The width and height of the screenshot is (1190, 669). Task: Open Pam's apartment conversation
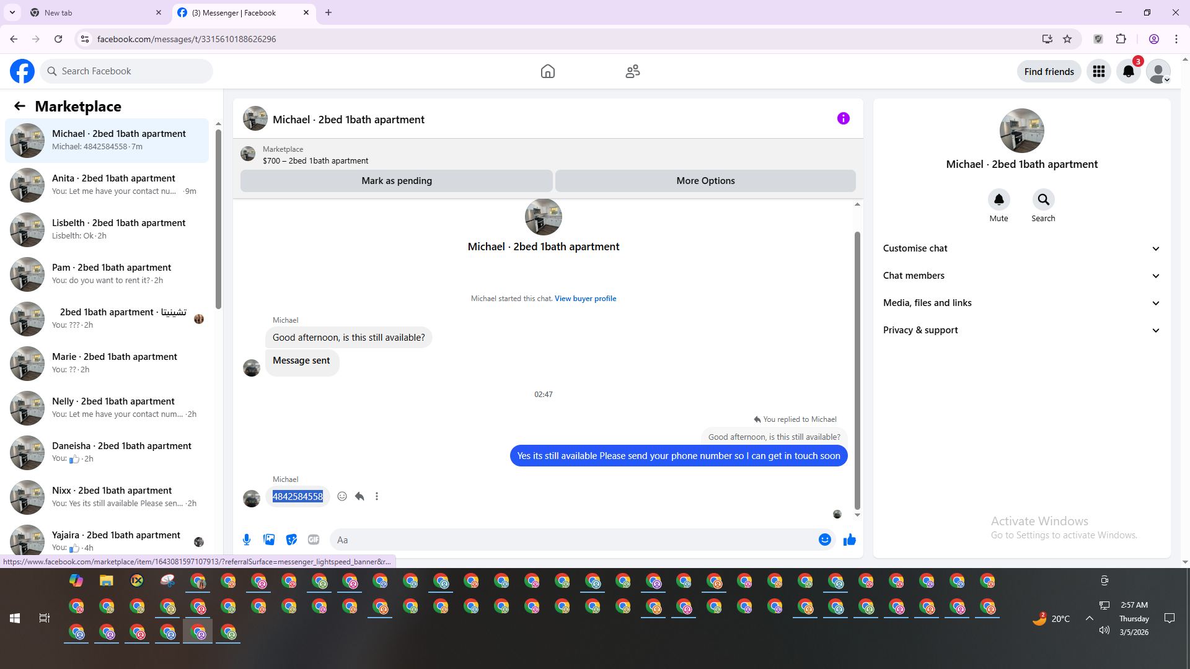[107, 274]
